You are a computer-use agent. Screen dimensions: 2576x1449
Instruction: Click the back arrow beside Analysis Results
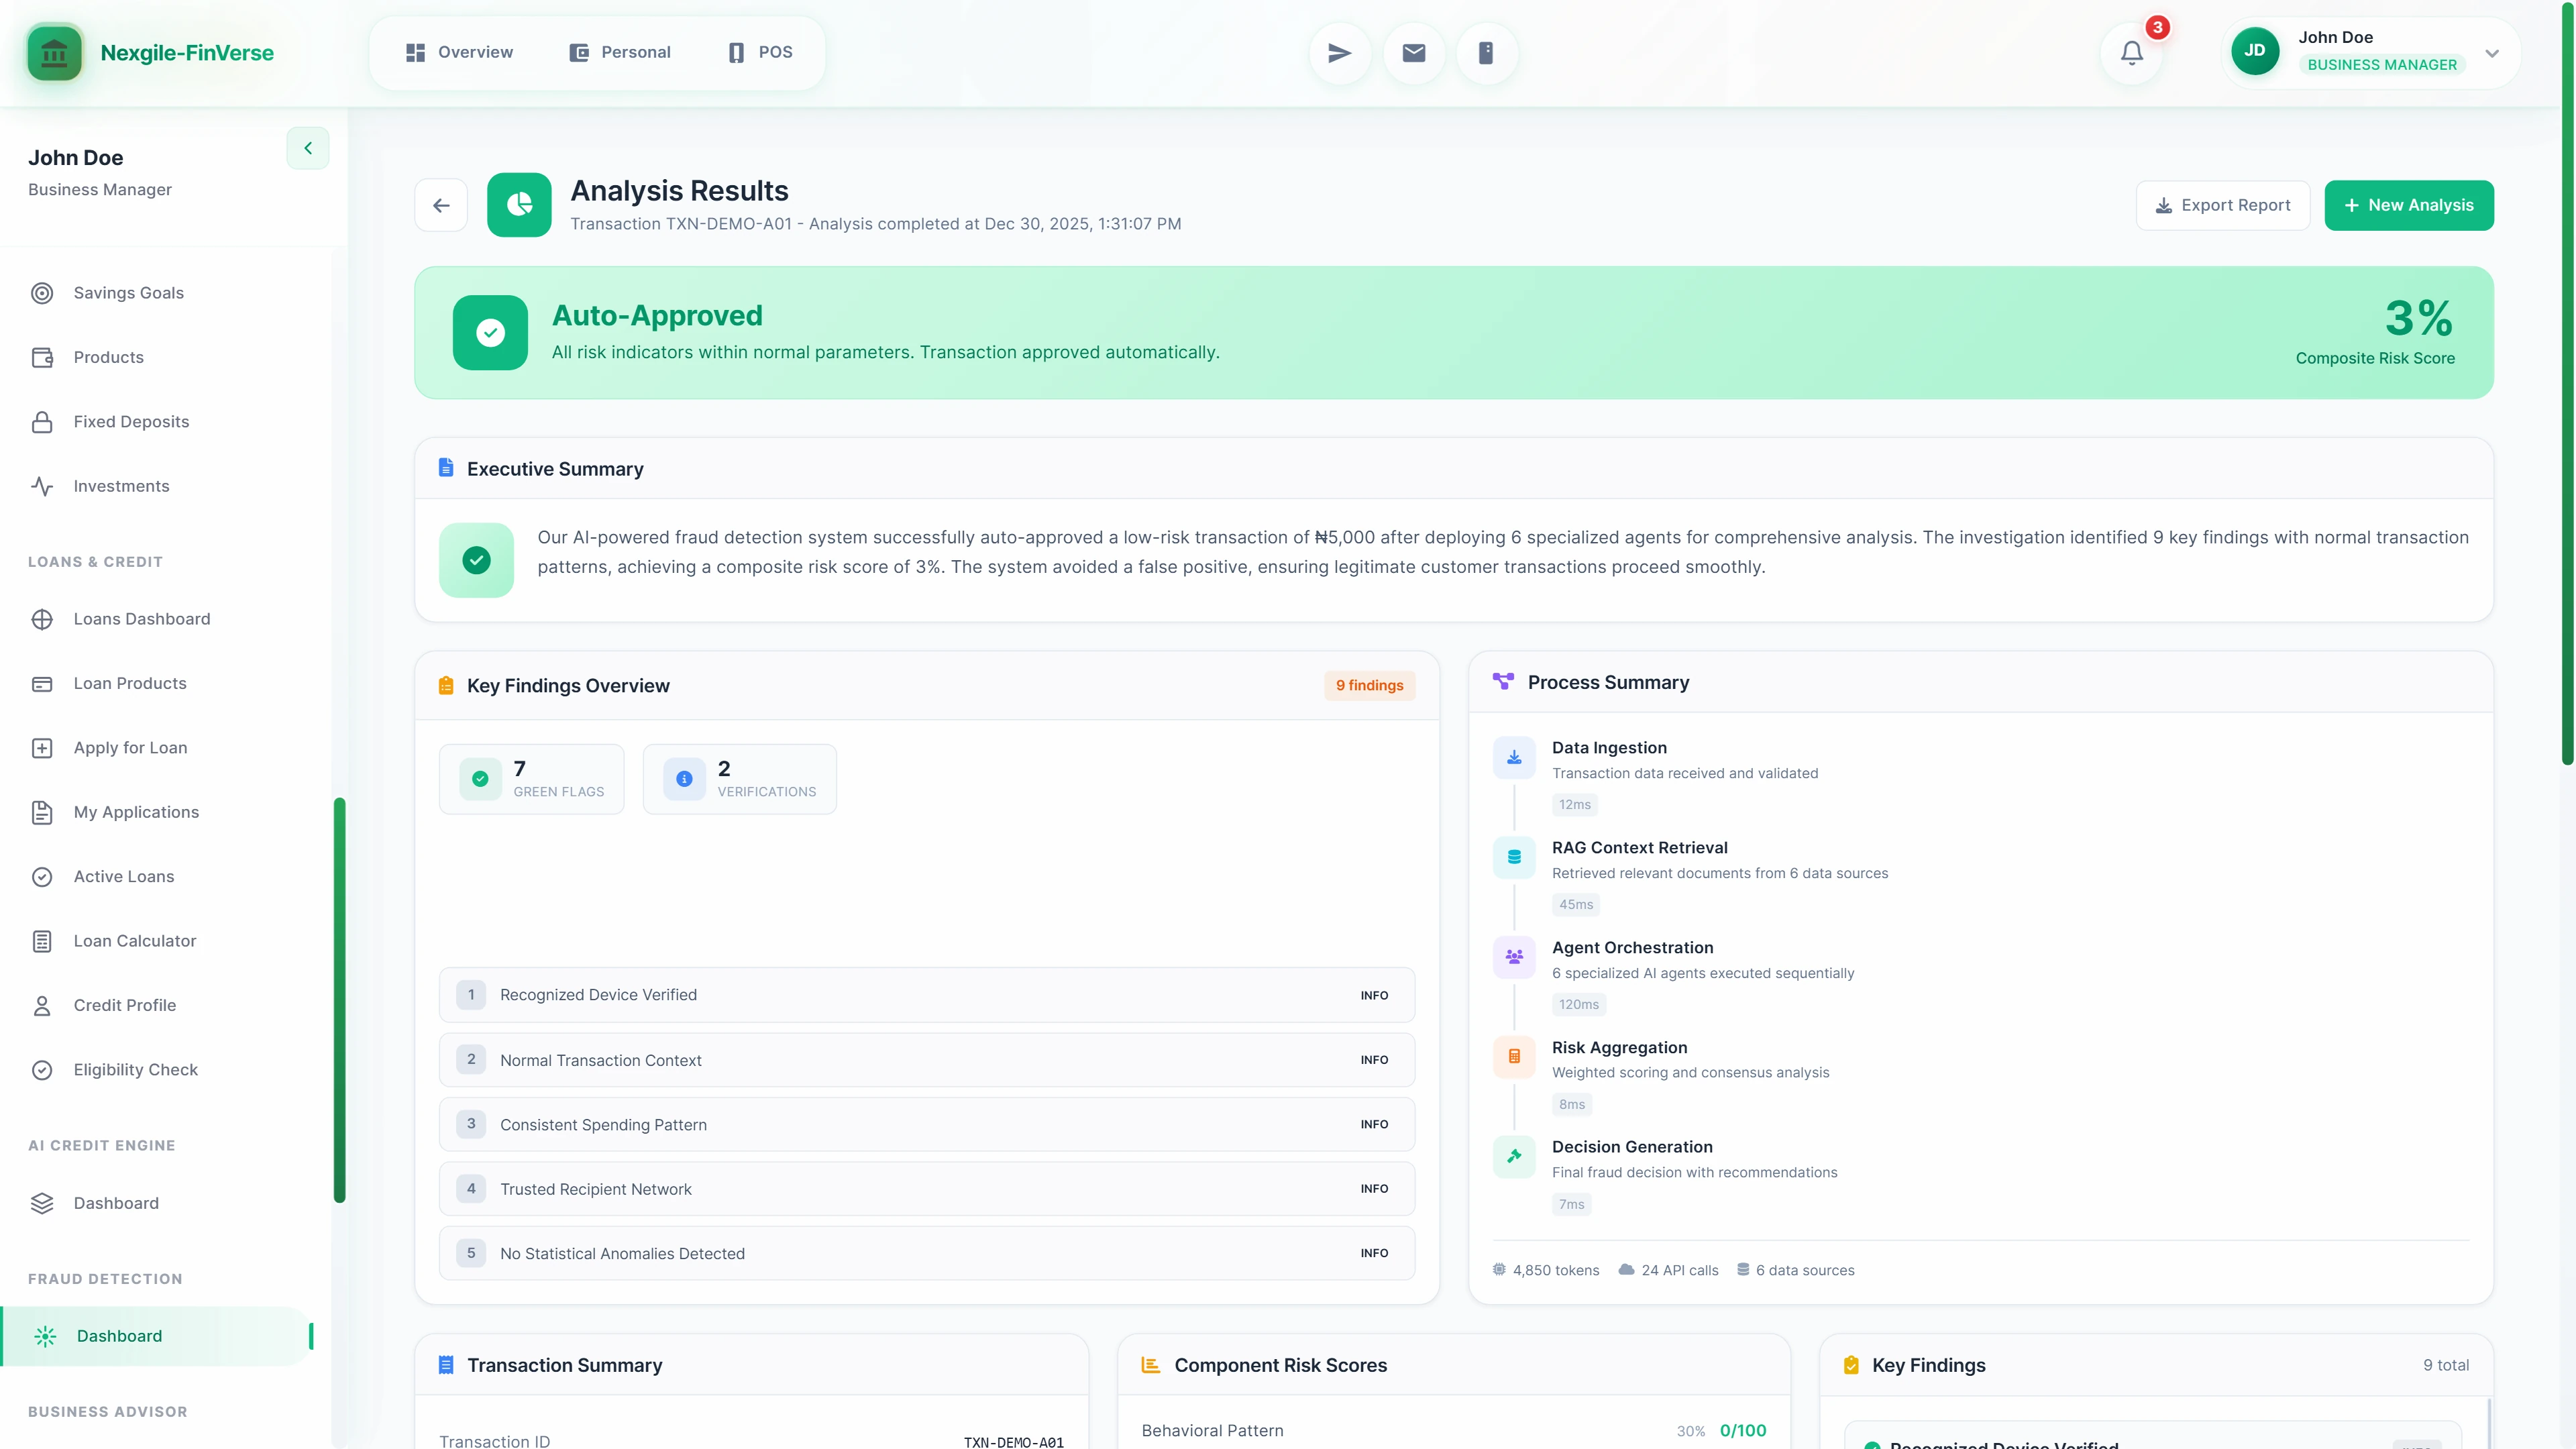click(441, 205)
